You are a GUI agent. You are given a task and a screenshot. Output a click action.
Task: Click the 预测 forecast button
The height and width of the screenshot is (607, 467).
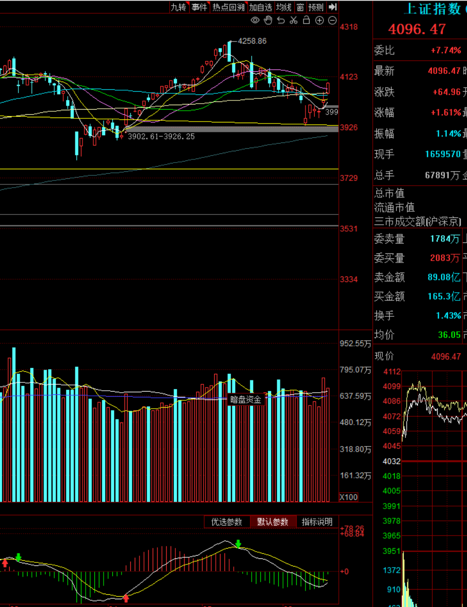pyautogui.click(x=316, y=7)
